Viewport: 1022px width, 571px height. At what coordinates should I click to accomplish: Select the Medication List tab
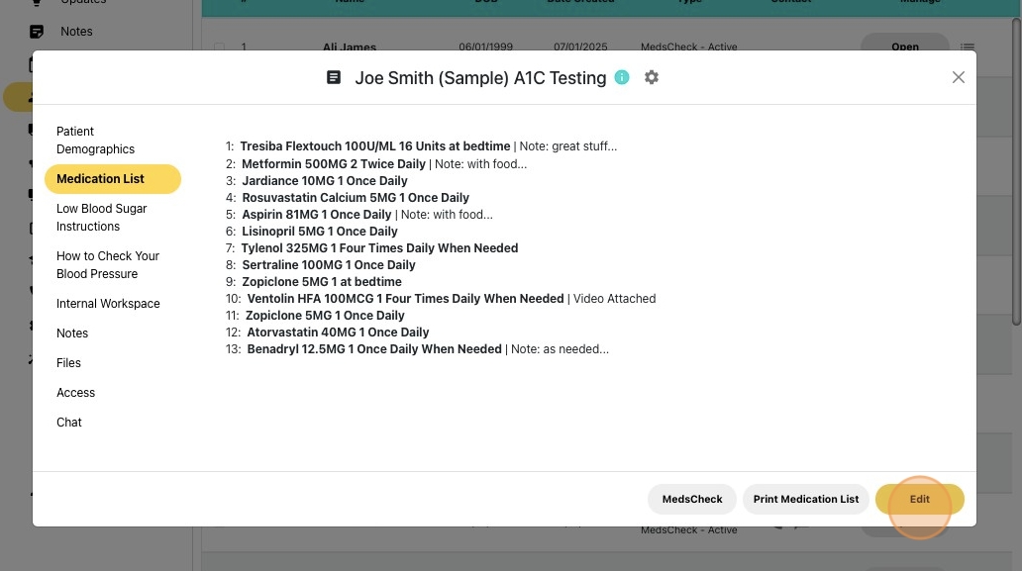point(113,179)
